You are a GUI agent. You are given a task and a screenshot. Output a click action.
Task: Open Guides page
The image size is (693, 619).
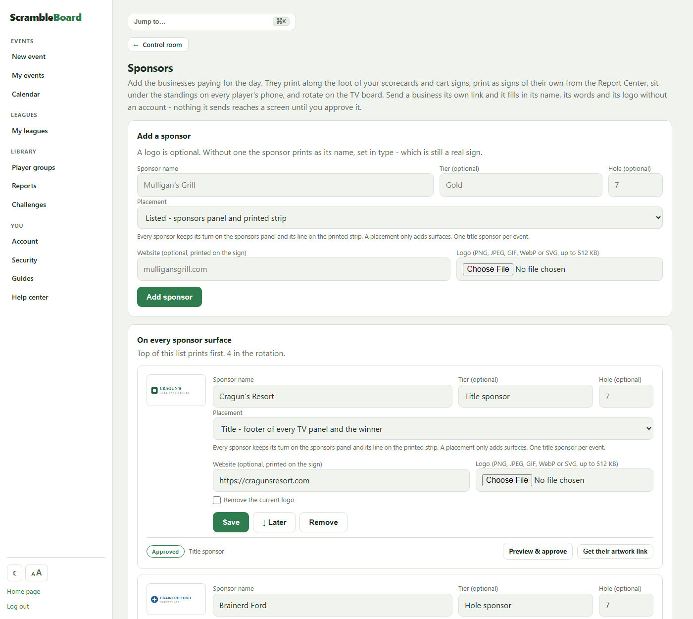(x=23, y=278)
